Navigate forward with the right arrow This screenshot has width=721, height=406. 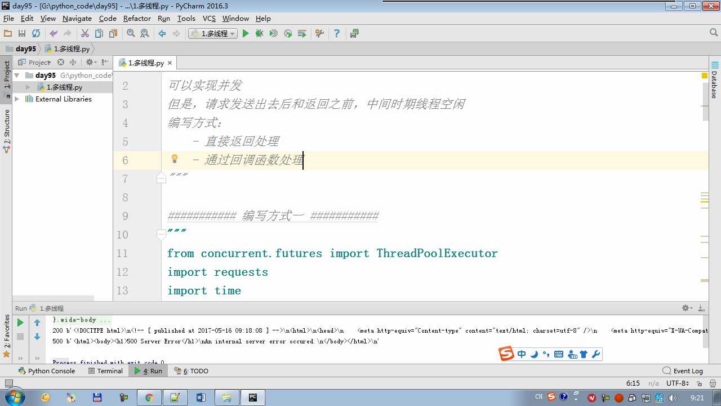pyautogui.click(x=176, y=34)
